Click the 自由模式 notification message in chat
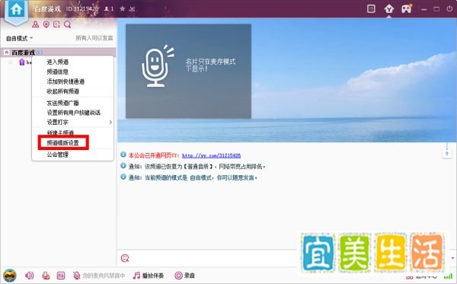Image resolution: width=457 pixels, height=284 pixels. [x=193, y=177]
